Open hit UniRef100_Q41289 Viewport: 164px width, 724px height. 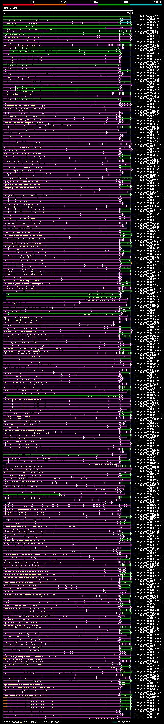click(147, 28)
